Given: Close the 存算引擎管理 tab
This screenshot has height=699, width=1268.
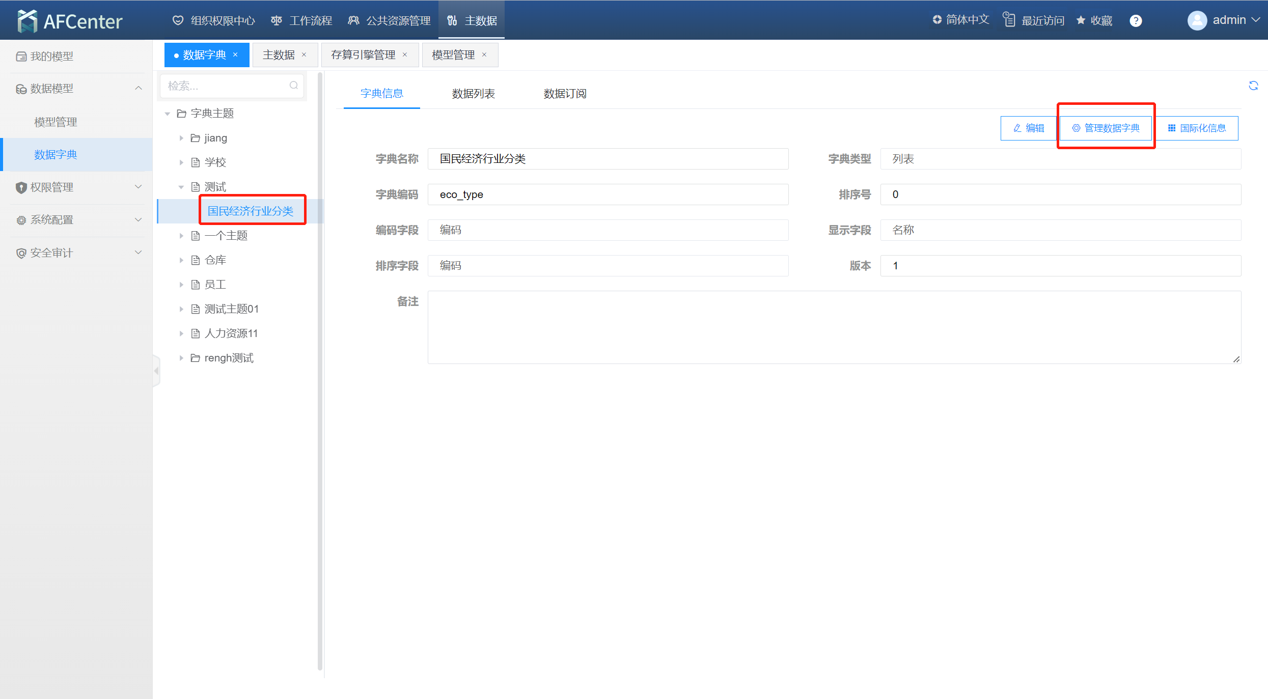Looking at the screenshot, I should click(405, 55).
